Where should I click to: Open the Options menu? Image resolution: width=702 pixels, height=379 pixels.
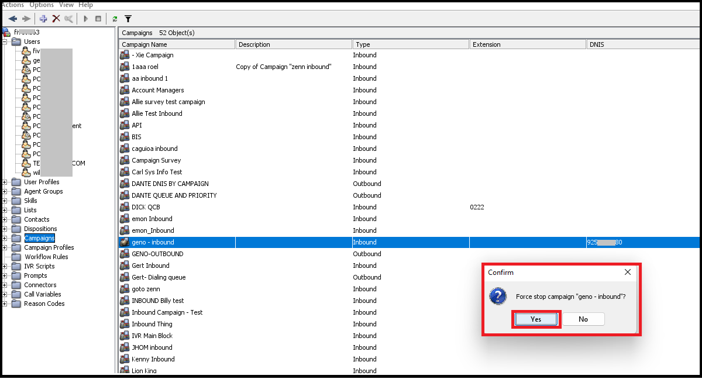tap(42, 5)
